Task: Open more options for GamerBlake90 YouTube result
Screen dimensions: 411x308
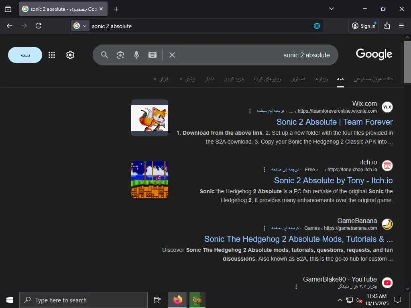Action: click(296, 287)
